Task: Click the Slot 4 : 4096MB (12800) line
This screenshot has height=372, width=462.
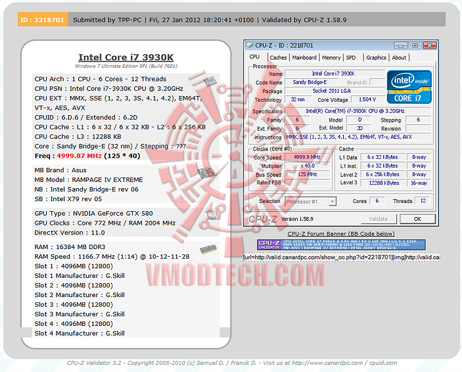Action: [74, 324]
